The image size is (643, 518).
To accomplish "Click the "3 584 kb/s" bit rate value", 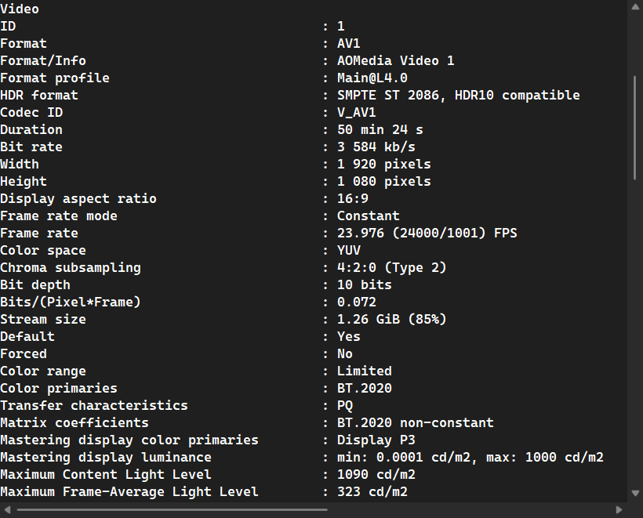I will [376, 147].
